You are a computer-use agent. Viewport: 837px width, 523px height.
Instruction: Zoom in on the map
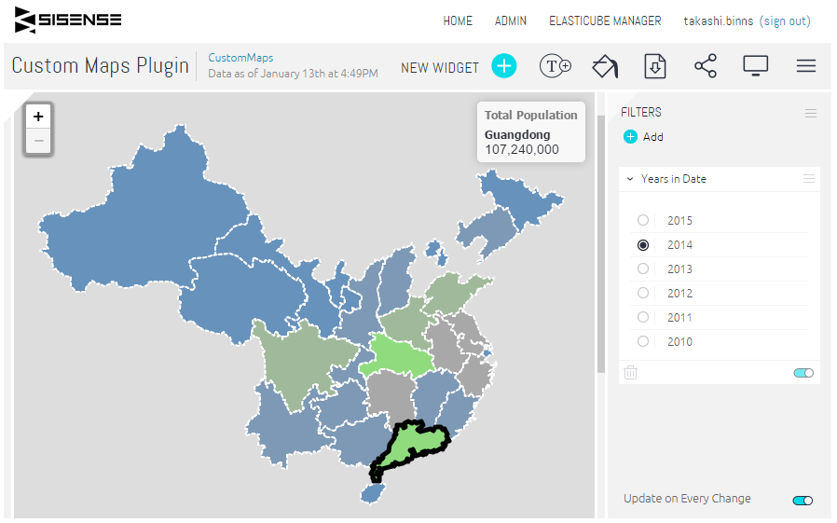click(38, 117)
